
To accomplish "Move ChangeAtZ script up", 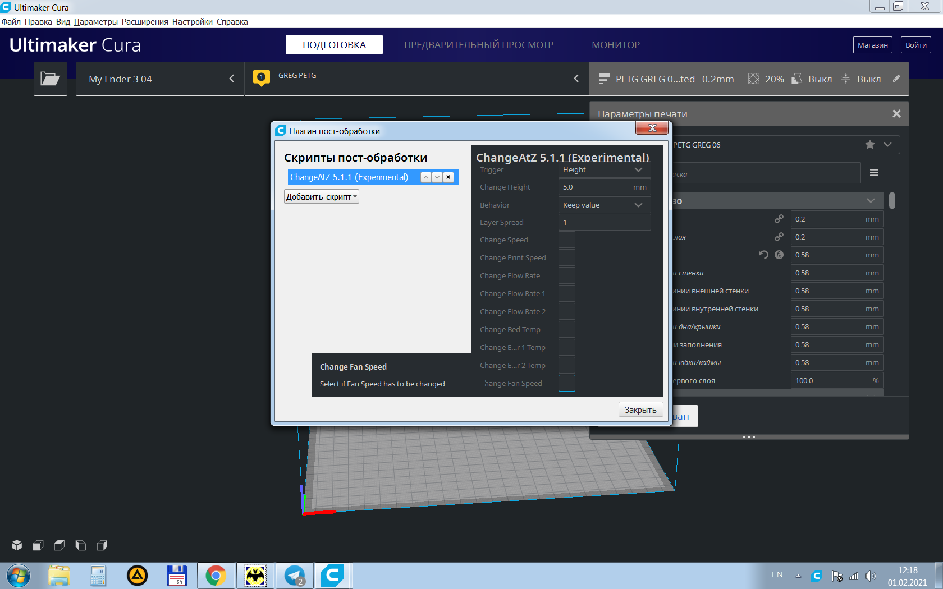I will point(426,177).
